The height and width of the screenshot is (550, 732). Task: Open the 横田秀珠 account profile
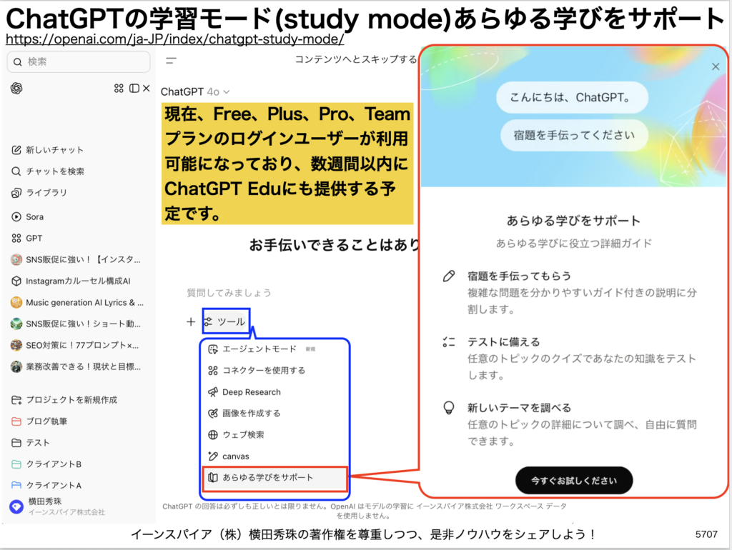(x=57, y=506)
